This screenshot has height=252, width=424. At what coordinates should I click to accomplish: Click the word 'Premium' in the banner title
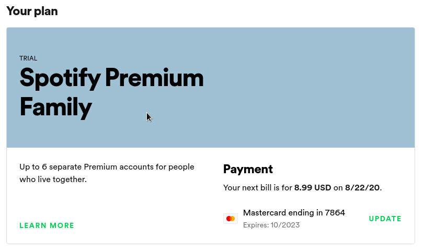click(154, 78)
